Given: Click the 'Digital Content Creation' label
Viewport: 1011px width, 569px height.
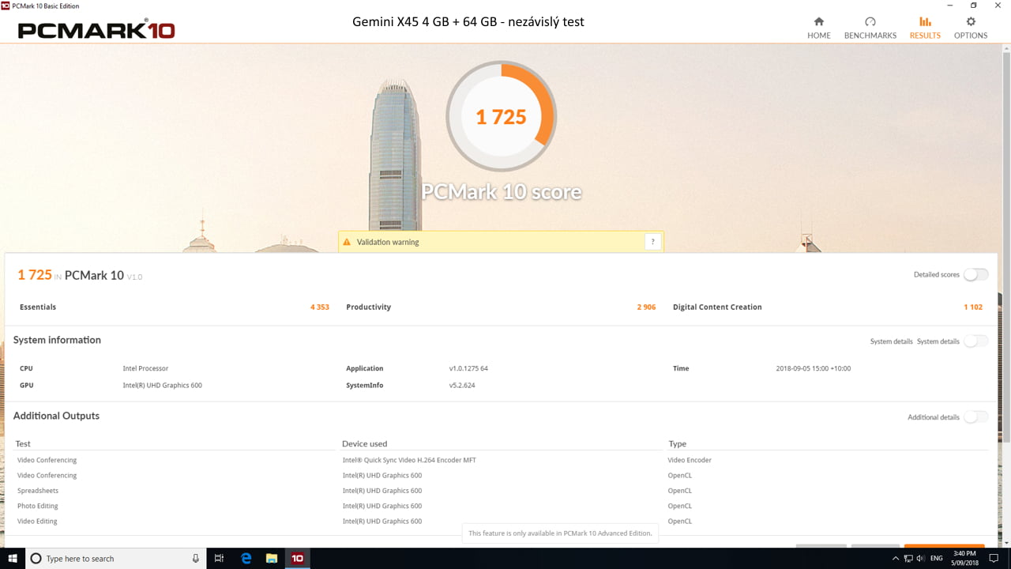Looking at the screenshot, I should tap(717, 307).
